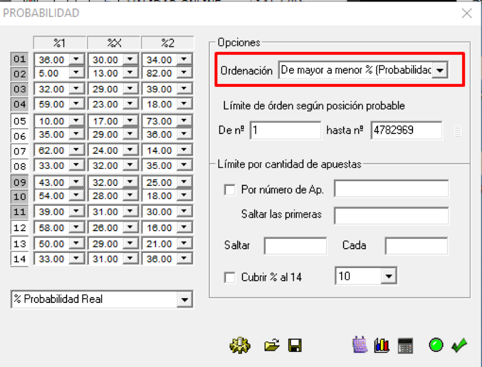482x367 pixels.
Task: Open row 02 %2 dropdown showing 82.00
Action: click(184, 72)
